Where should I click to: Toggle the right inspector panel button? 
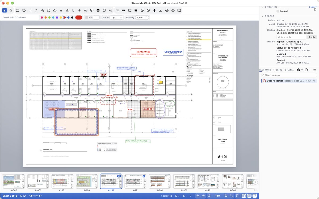tap(255, 196)
